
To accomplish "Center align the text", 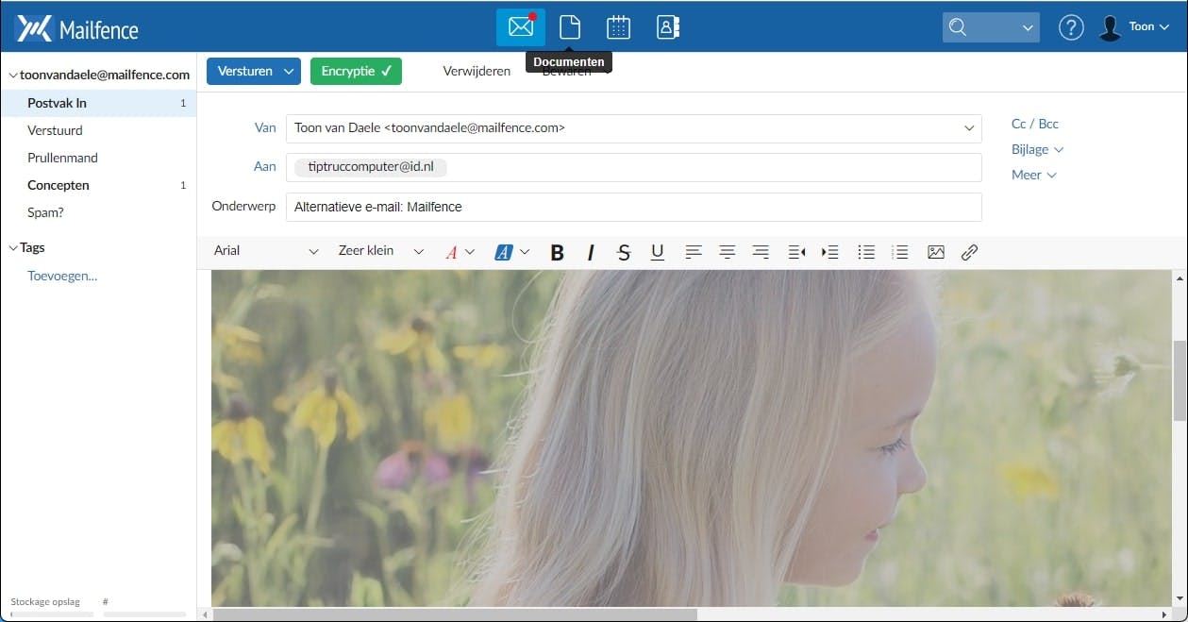I will coord(728,252).
